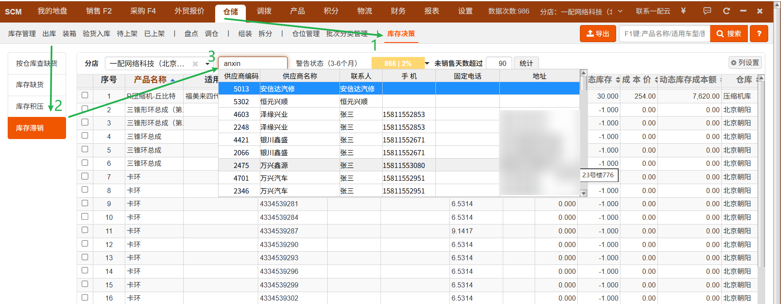Switch to the 财务 menu tab
The height and width of the screenshot is (304, 781).
click(398, 11)
